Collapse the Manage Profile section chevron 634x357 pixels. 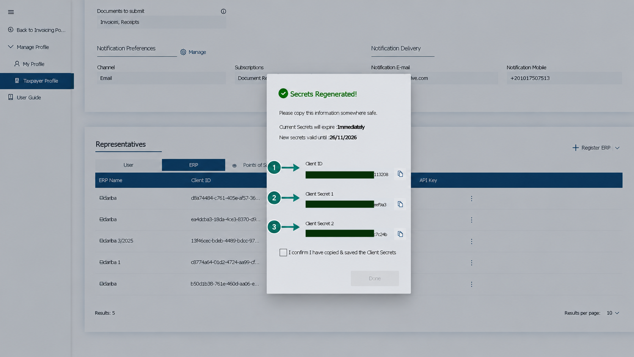11,47
